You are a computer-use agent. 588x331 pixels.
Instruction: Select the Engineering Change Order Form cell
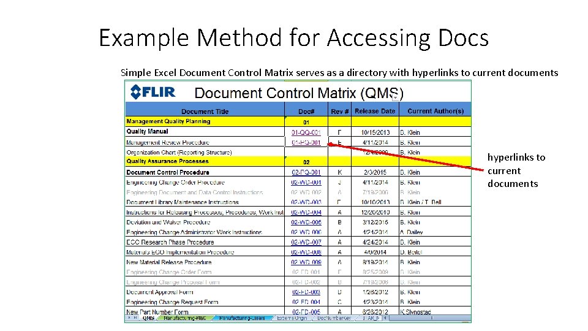[x=205, y=272]
